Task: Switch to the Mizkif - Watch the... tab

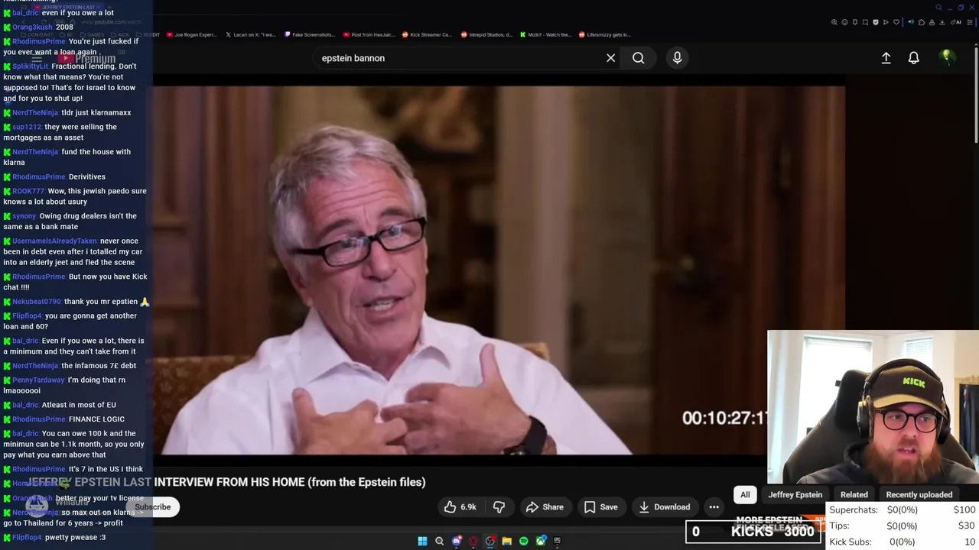Action: 545,34
